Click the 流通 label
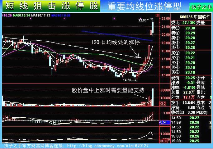Viewport: 213px width, 149px height. click(200, 107)
